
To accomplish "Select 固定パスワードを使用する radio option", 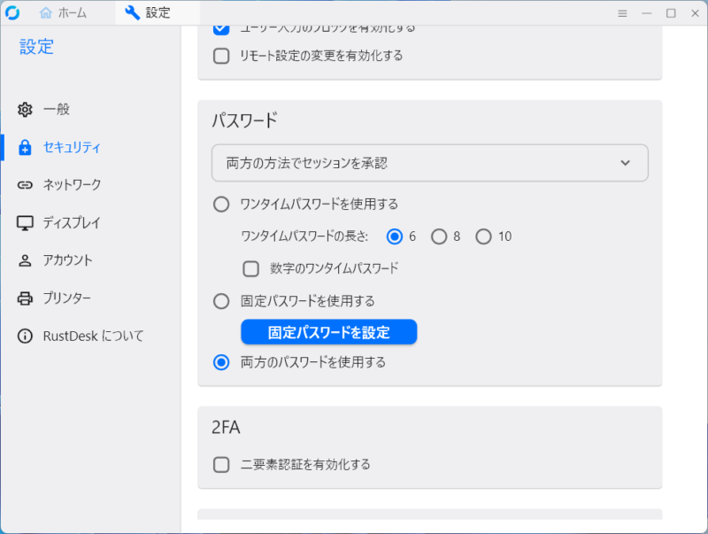I will 221,301.
